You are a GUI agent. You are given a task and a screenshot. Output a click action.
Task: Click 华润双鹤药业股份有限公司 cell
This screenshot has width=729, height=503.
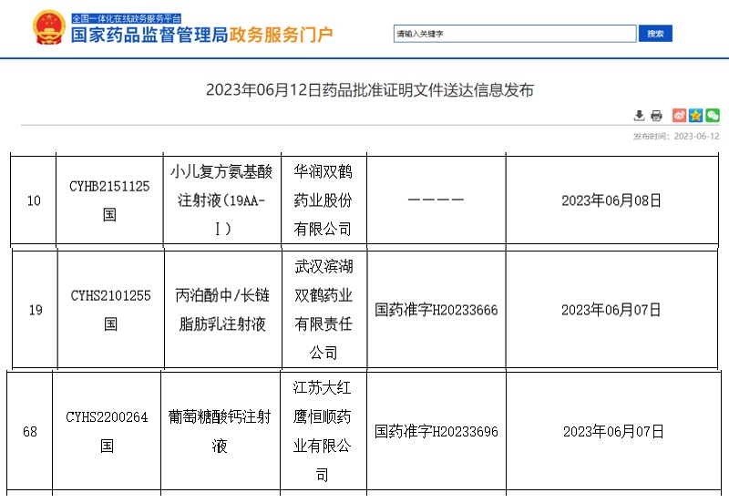click(x=323, y=200)
